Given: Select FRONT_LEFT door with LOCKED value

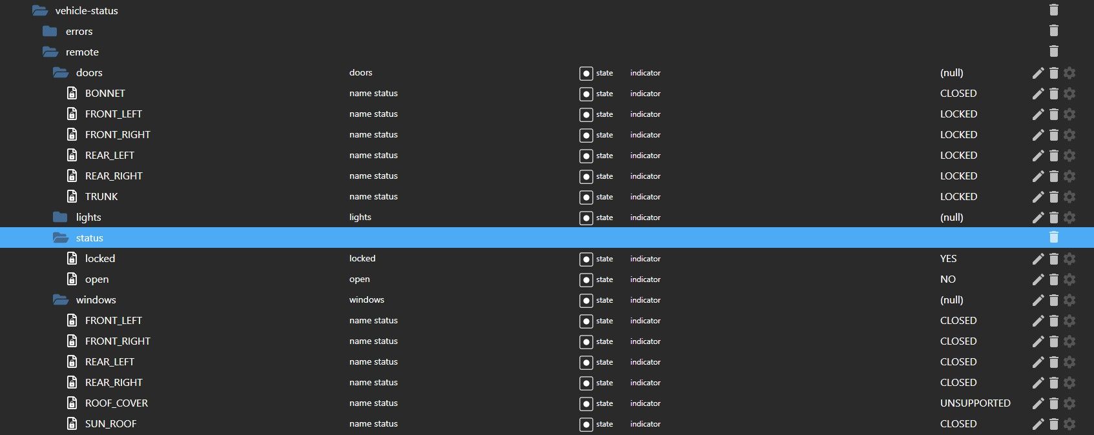Looking at the screenshot, I should pos(114,114).
